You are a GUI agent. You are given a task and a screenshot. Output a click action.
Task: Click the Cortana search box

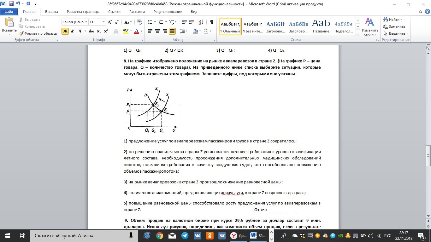(x=84, y=235)
